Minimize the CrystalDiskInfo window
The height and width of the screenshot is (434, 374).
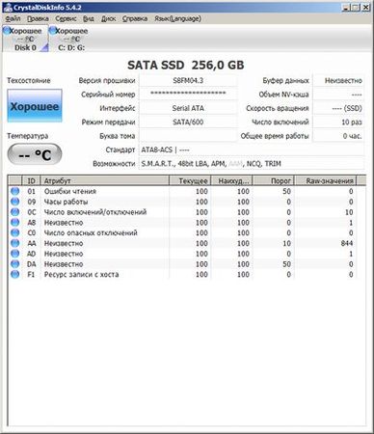coord(346,7)
